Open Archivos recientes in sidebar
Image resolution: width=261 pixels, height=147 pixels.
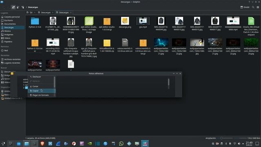tap(13, 59)
